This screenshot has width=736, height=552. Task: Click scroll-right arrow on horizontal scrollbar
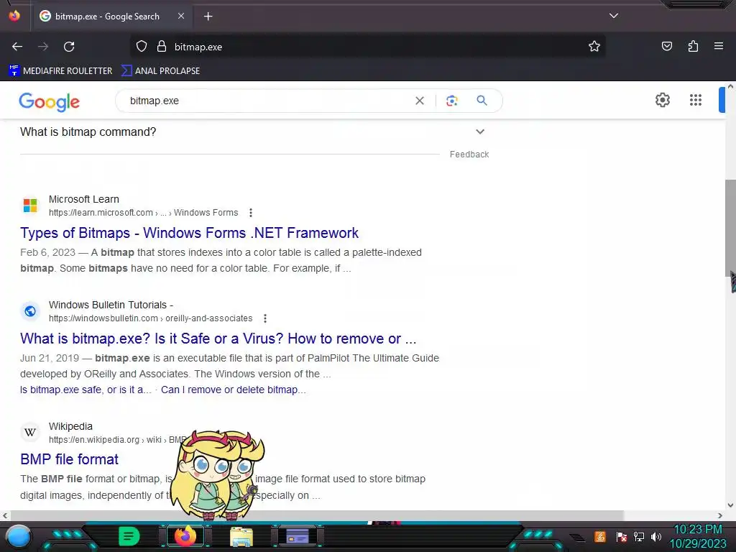point(720,515)
